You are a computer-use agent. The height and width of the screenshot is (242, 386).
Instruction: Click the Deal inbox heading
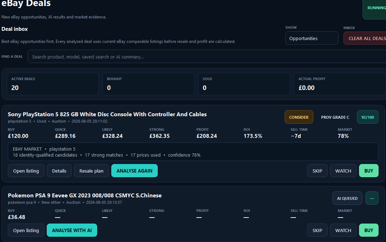(15, 29)
